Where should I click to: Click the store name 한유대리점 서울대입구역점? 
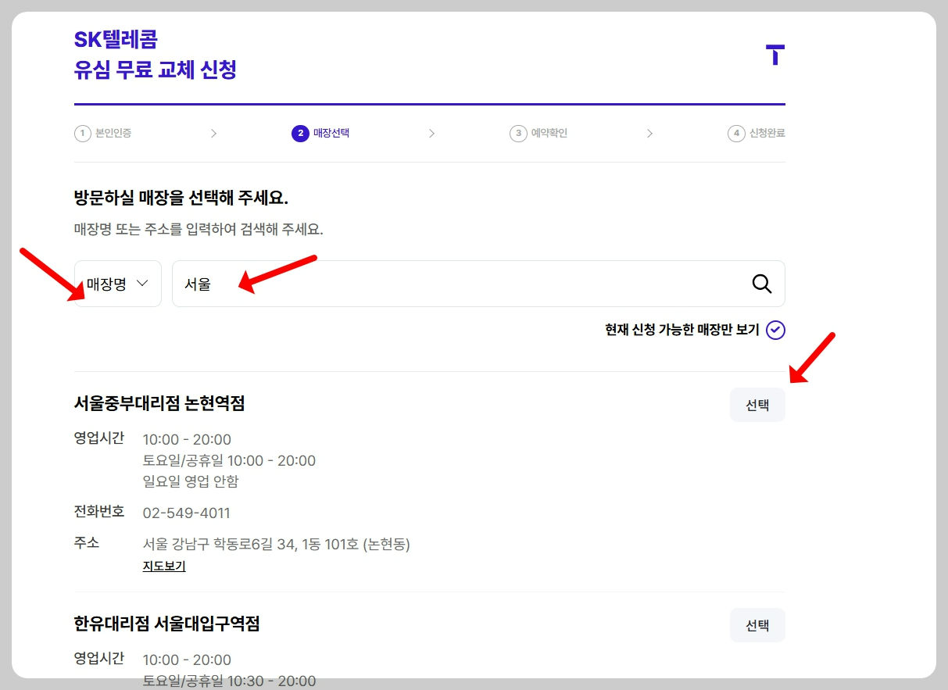coord(166,624)
